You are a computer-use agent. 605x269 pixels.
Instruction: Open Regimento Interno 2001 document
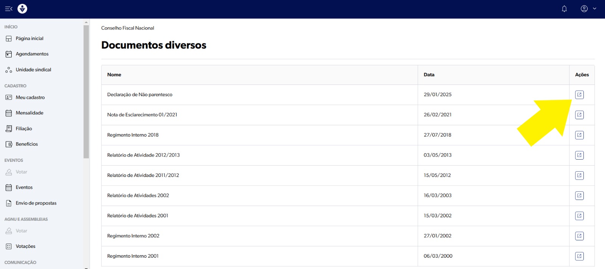tap(579, 256)
